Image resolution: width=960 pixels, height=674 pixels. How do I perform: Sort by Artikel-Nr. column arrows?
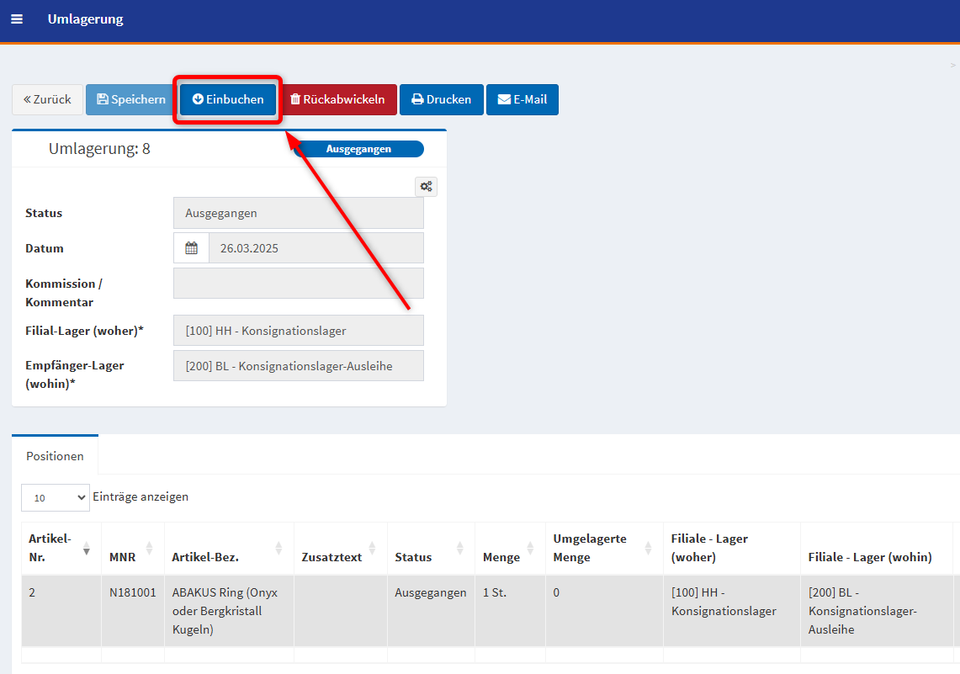87,549
